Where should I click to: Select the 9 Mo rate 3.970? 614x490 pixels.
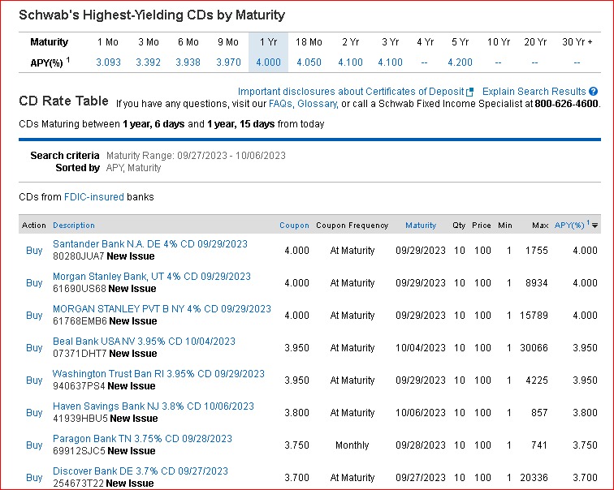228,62
